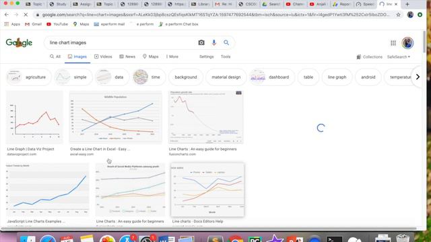Open Line Graph Data Viz Project image
The height and width of the screenshot is (242, 431).
click(34, 117)
